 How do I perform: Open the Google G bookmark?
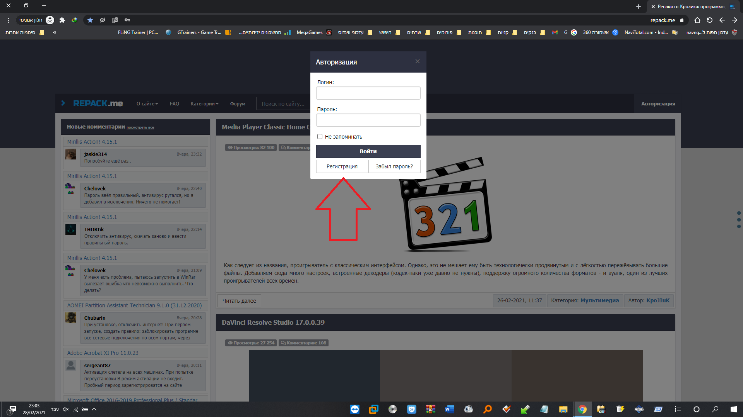click(x=570, y=32)
